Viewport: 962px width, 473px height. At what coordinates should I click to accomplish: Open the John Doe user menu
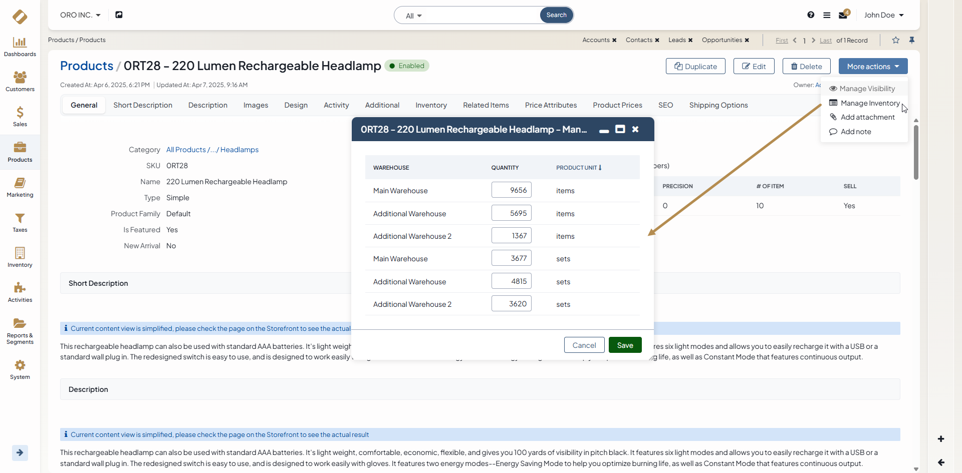click(x=884, y=15)
